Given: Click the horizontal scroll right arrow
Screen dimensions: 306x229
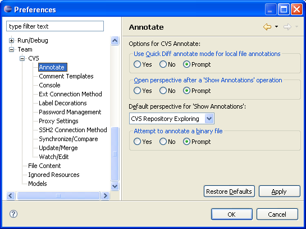Looking at the screenshot, I should (105, 195).
